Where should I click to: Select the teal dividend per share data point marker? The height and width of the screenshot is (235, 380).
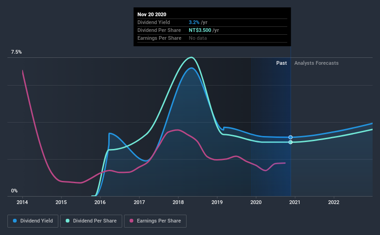(x=290, y=142)
